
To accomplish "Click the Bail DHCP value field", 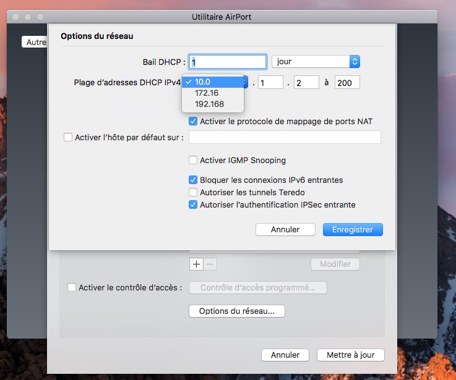I will [228, 62].
